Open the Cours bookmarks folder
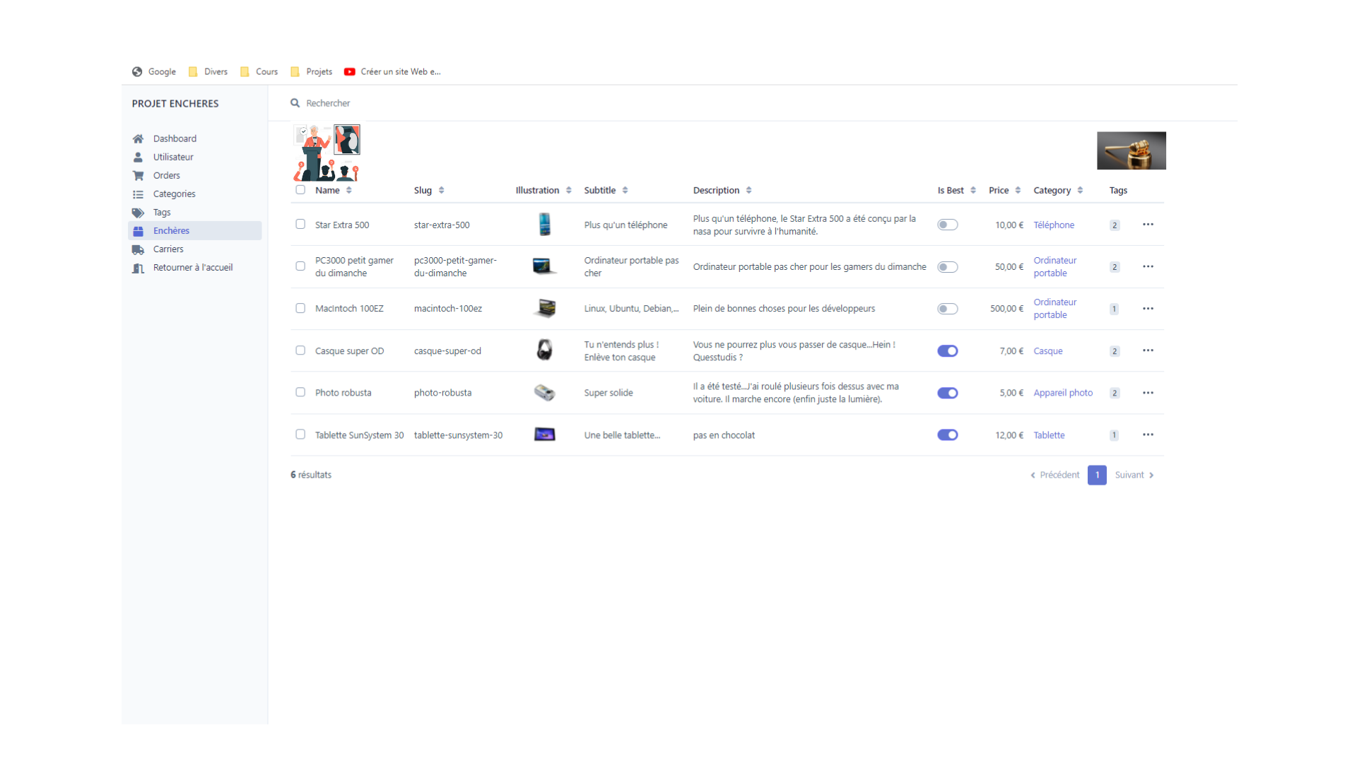 point(266,71)
